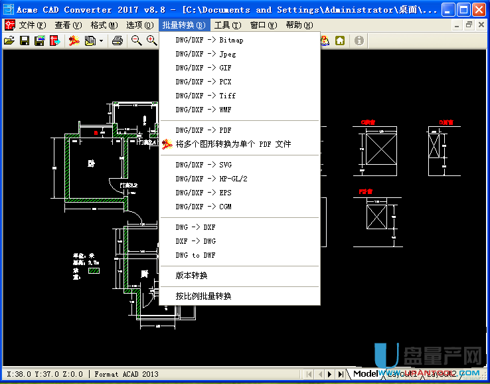Click the Print icon in toolbar
The height and width of the screenshot is (384, 490).
(118, 41)
